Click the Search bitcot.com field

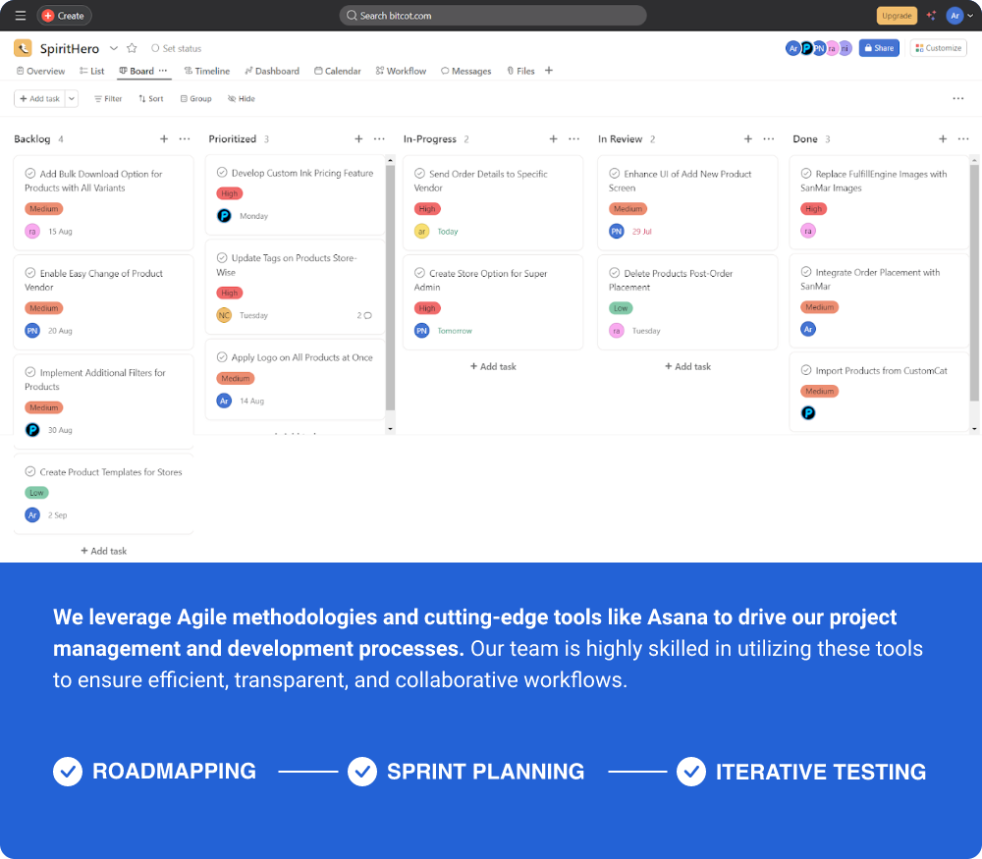click(493, 16)
